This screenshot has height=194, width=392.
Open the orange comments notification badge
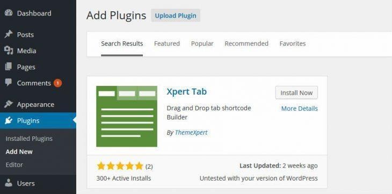tap(57, 83)
